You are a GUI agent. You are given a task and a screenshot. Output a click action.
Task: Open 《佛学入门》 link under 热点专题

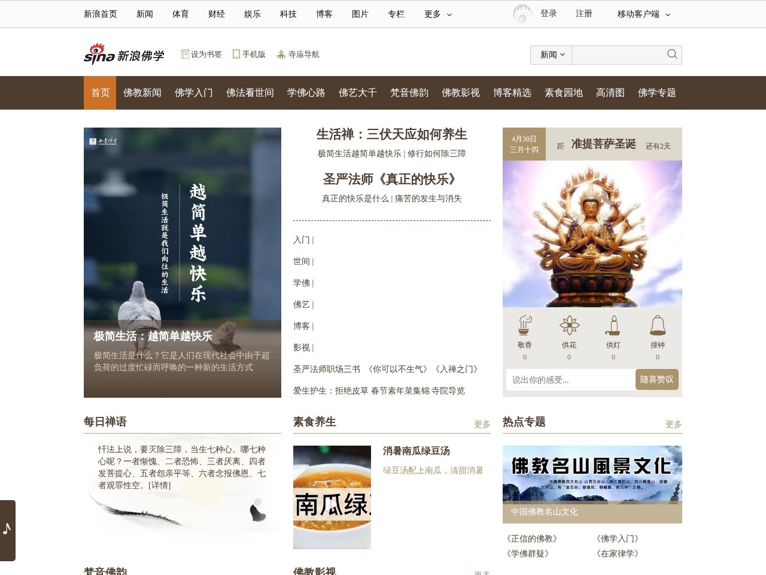click(618, 538)
